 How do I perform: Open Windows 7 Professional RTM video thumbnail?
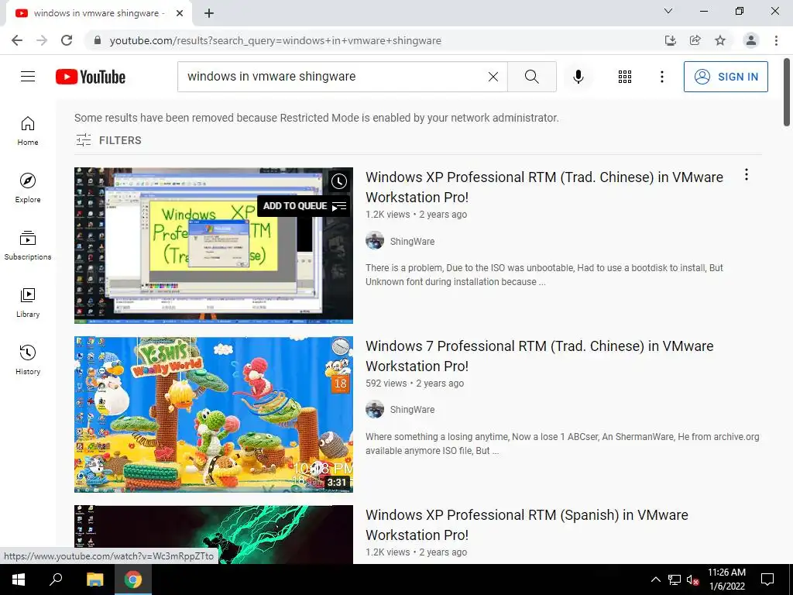pos(214,414)
